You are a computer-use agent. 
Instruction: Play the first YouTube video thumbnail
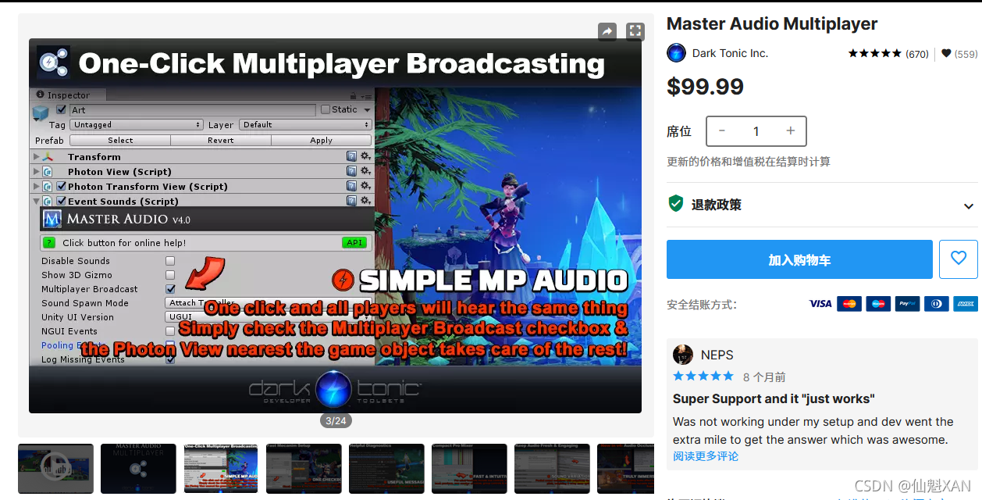[x=55, y=469]
